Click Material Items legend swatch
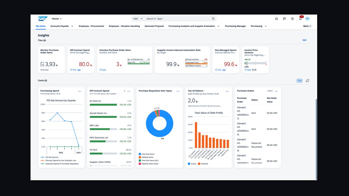The height and width of the screenshot is (196, 349). click(x=140, y=157)
